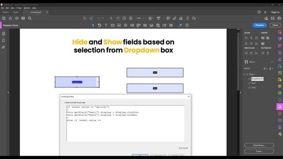The width and height of the screenshot is (283, 159).
Task: Close the JavaScript Editor dialog
Action: (x=189, y=96)
